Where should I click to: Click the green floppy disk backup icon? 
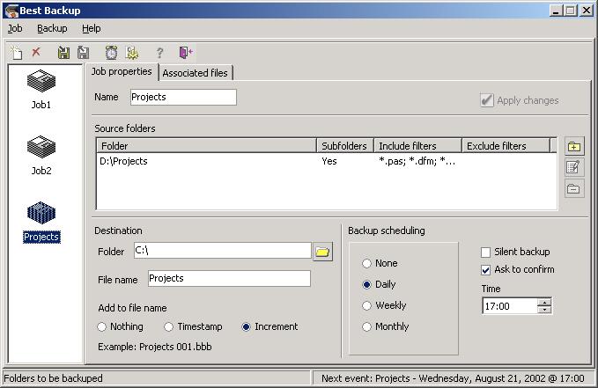[63, 53]
